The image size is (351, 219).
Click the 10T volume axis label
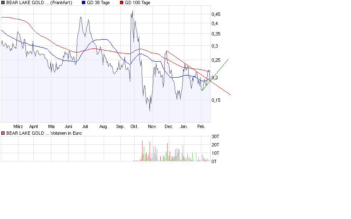coord(215,154)
